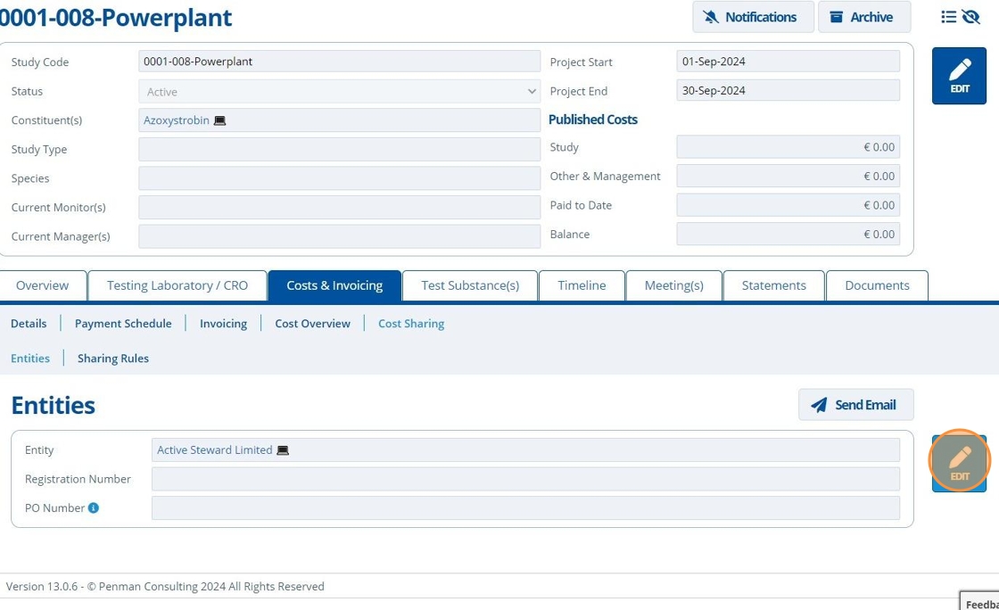Click the Balance amount field

[x=788, y=235]
